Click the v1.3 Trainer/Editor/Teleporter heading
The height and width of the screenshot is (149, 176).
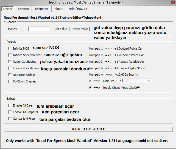[x=52, y=18]
